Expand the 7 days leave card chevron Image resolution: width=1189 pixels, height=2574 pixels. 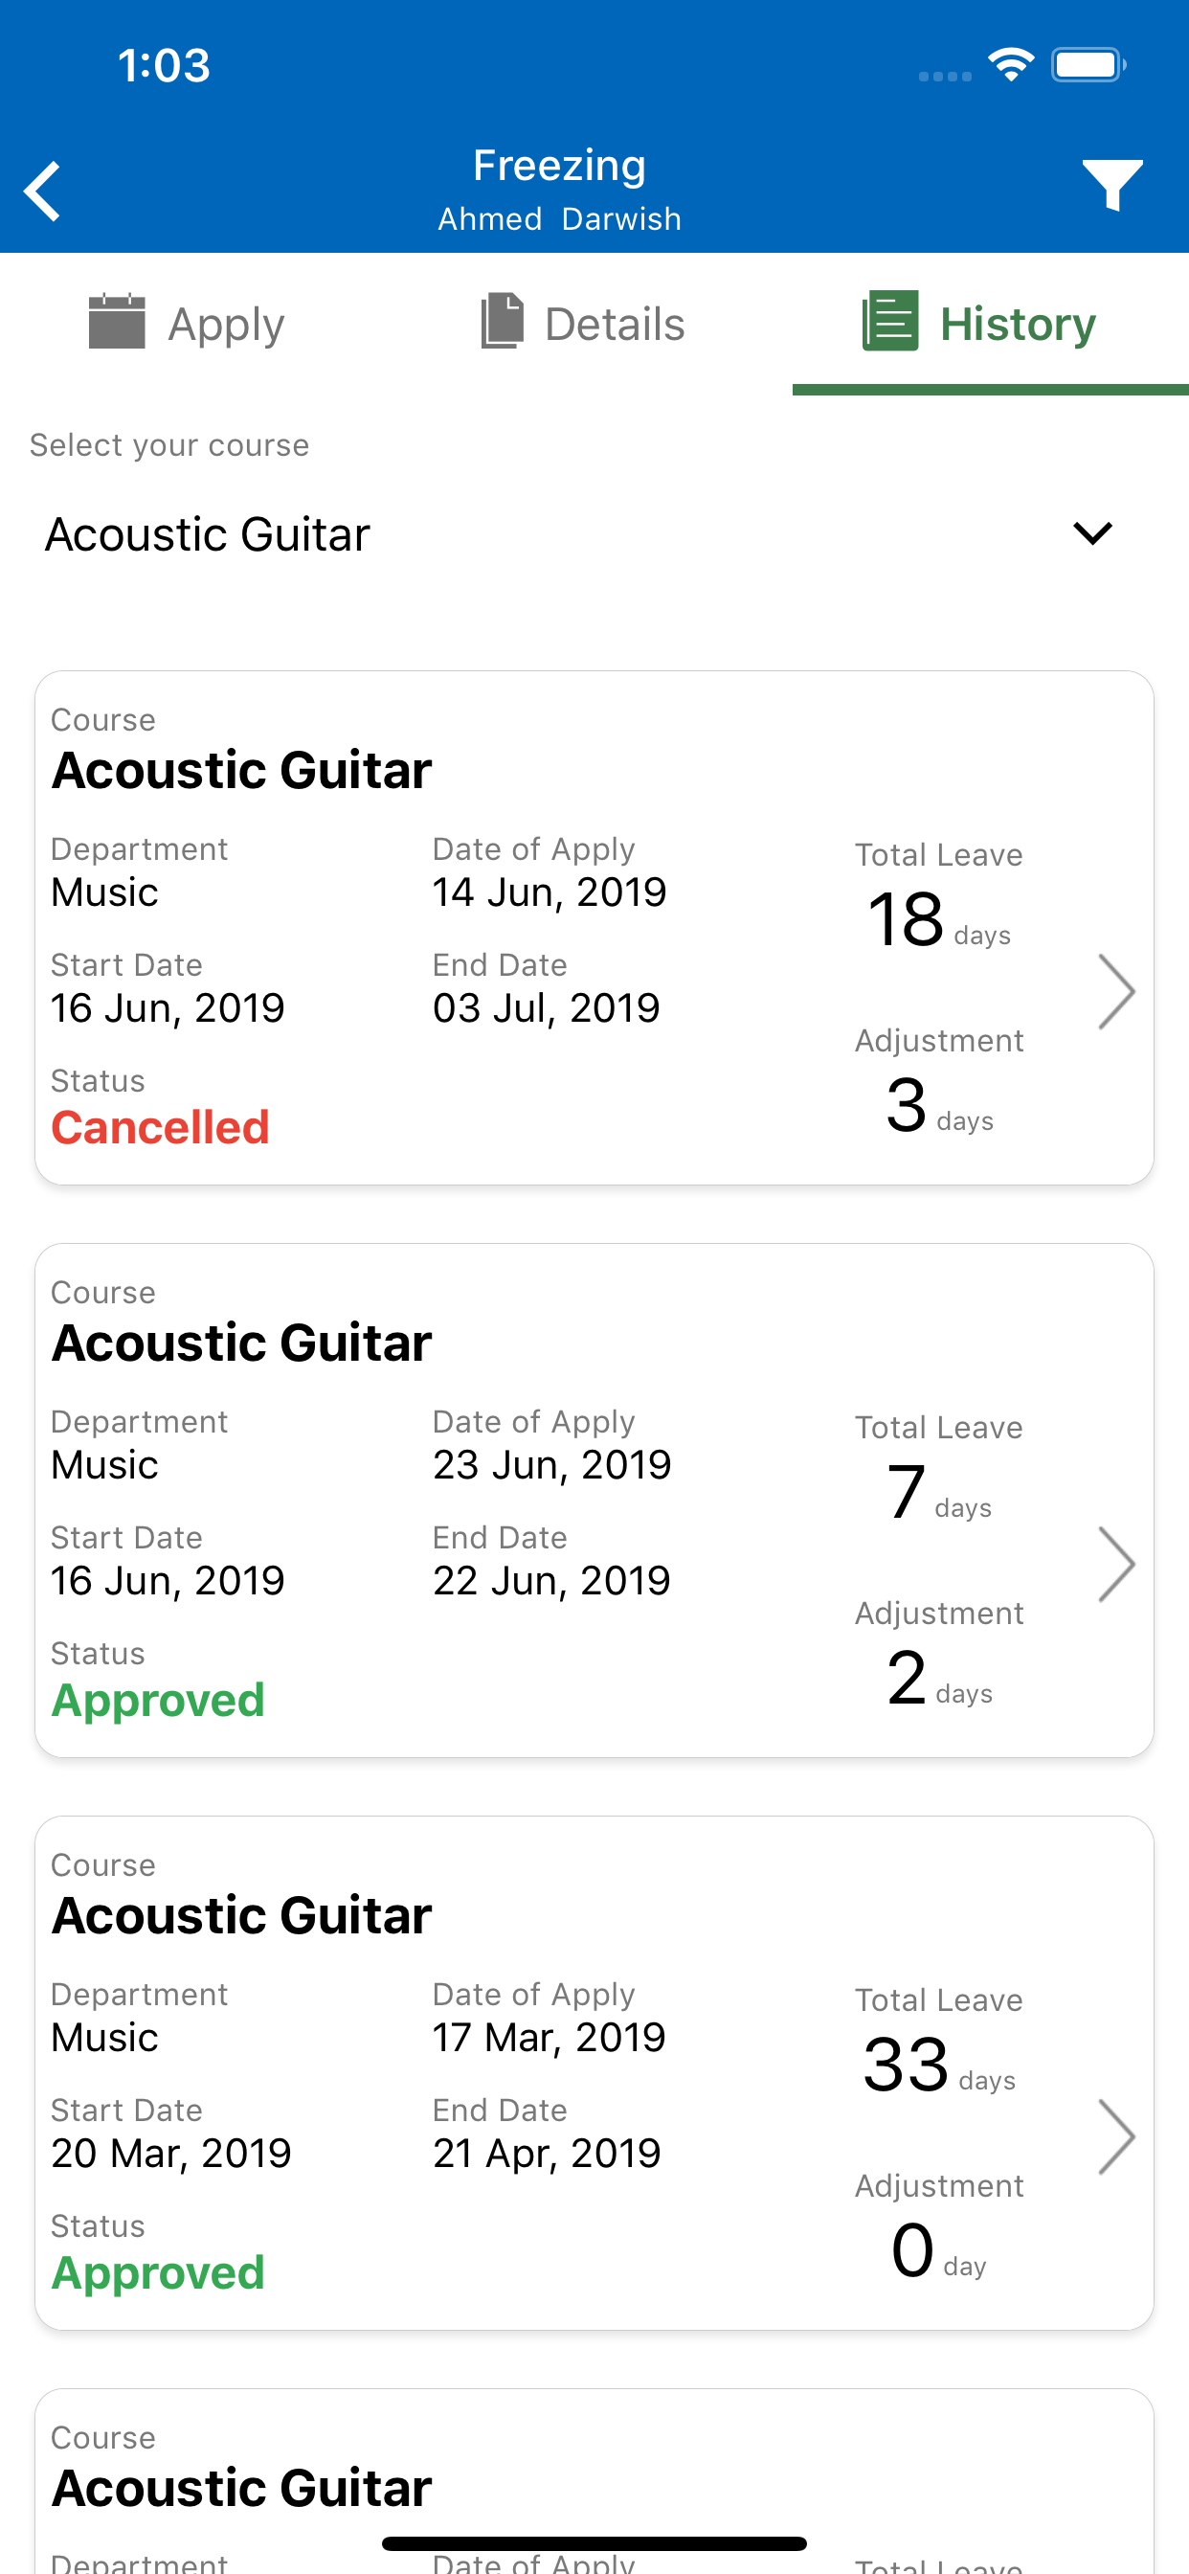(1116, 1564)
